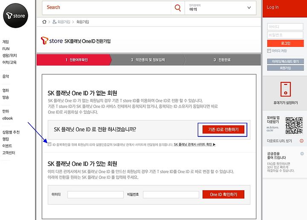307x220 pixels.
Task: Click the 기존 ID로 전환하기 button
Action: 223,129
